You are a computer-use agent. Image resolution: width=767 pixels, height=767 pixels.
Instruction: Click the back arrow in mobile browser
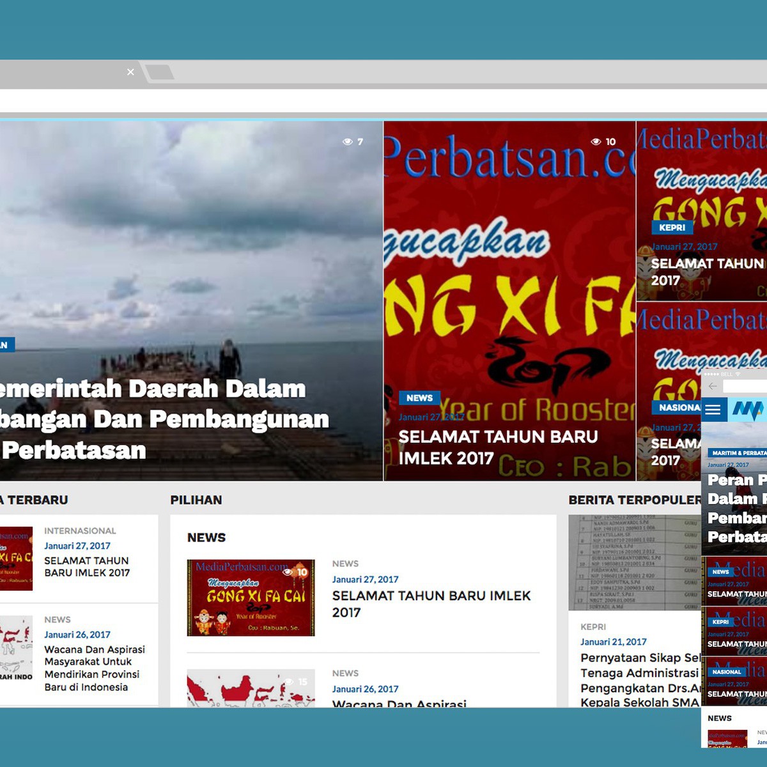713,386
